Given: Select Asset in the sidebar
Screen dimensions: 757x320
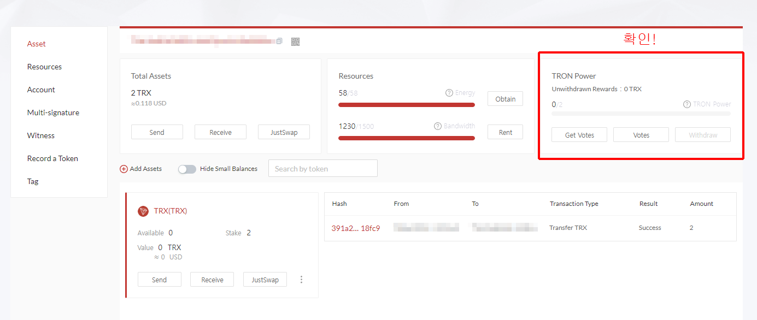Looking at the screenshot, I should (37, 44).
